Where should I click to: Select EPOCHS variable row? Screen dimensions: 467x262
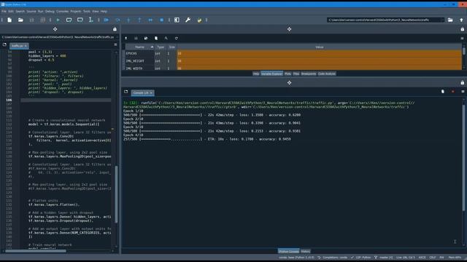[x=293, y=53]
